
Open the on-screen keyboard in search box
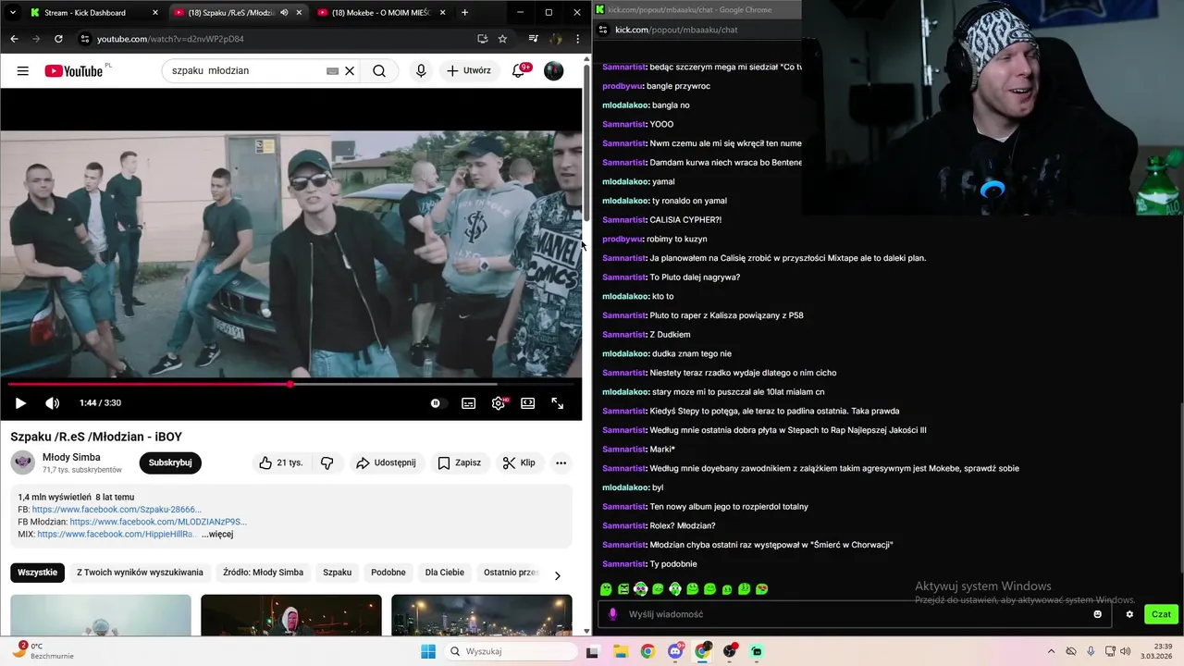(x=332, y=70)
